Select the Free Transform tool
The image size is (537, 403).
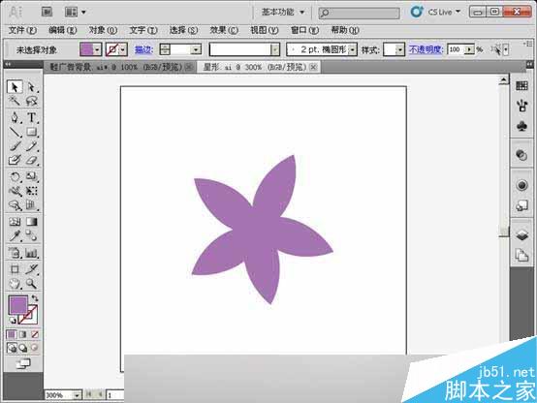(32, 191)
